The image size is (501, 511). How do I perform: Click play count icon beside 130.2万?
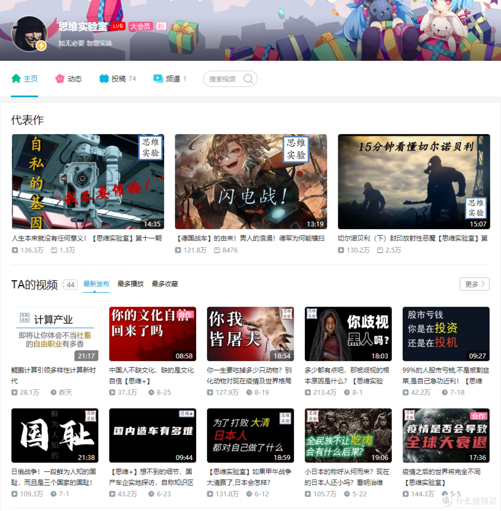click(341, 250)
